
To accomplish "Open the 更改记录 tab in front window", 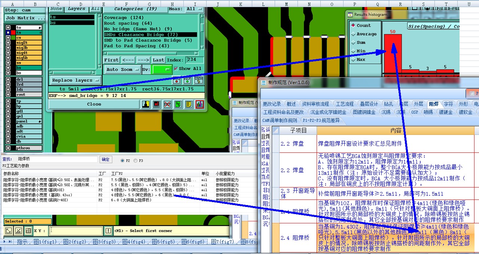I will 272,104.
